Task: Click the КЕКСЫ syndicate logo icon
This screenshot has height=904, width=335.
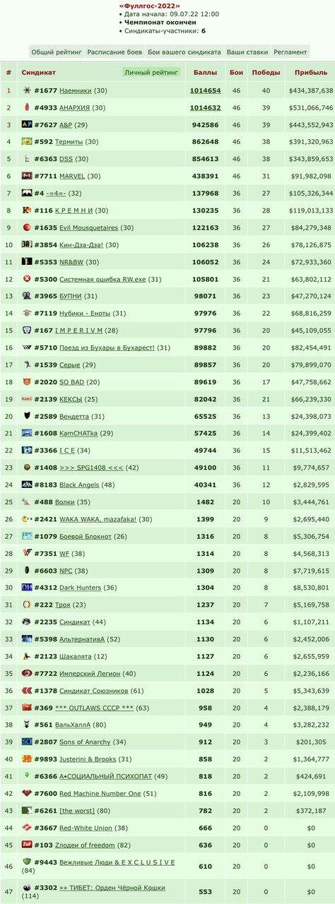Action: [x=27, y=398]
